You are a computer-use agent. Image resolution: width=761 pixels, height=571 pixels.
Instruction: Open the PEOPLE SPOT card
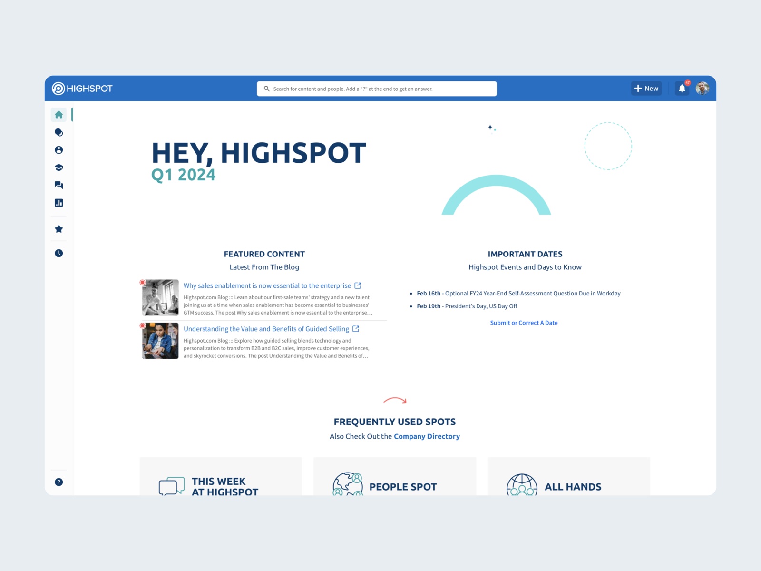395,476
